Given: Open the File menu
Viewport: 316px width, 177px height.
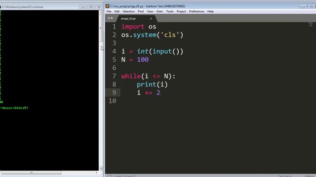Looking at the screenshot, I should coord(109,11).
